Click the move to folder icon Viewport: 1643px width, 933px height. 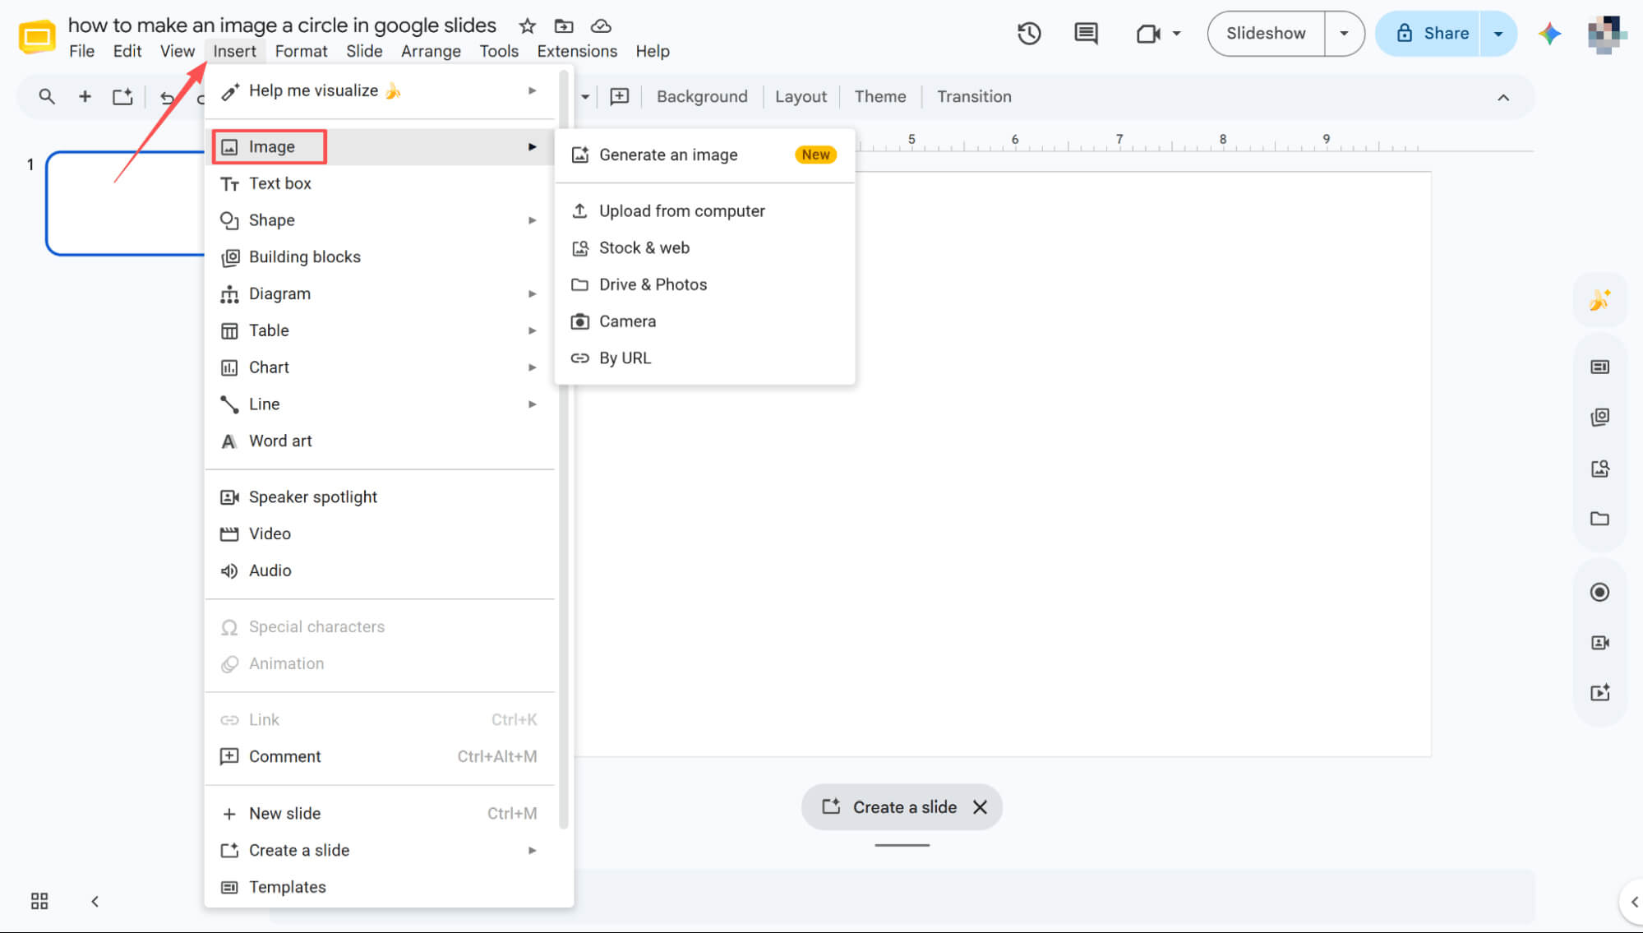[x=564, y=25]
